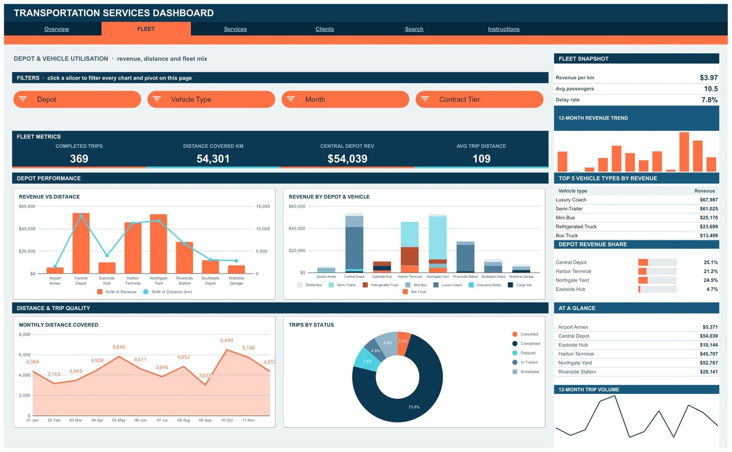The width and height of the screenshot is (732, 452).
Task: Click the Refrigerated Truck legend swatch
Action: pyautogui.click(x=365, y=285)
